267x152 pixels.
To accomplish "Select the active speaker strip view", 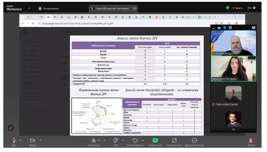I will [x=225, y=28].
